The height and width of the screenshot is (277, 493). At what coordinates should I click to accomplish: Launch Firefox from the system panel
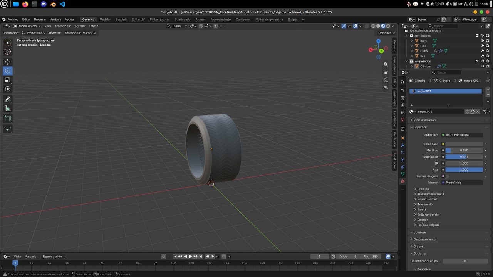coord(25,4)
